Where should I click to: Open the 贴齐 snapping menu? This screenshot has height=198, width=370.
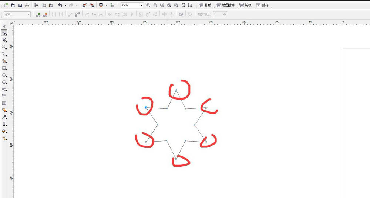(262, 5)
